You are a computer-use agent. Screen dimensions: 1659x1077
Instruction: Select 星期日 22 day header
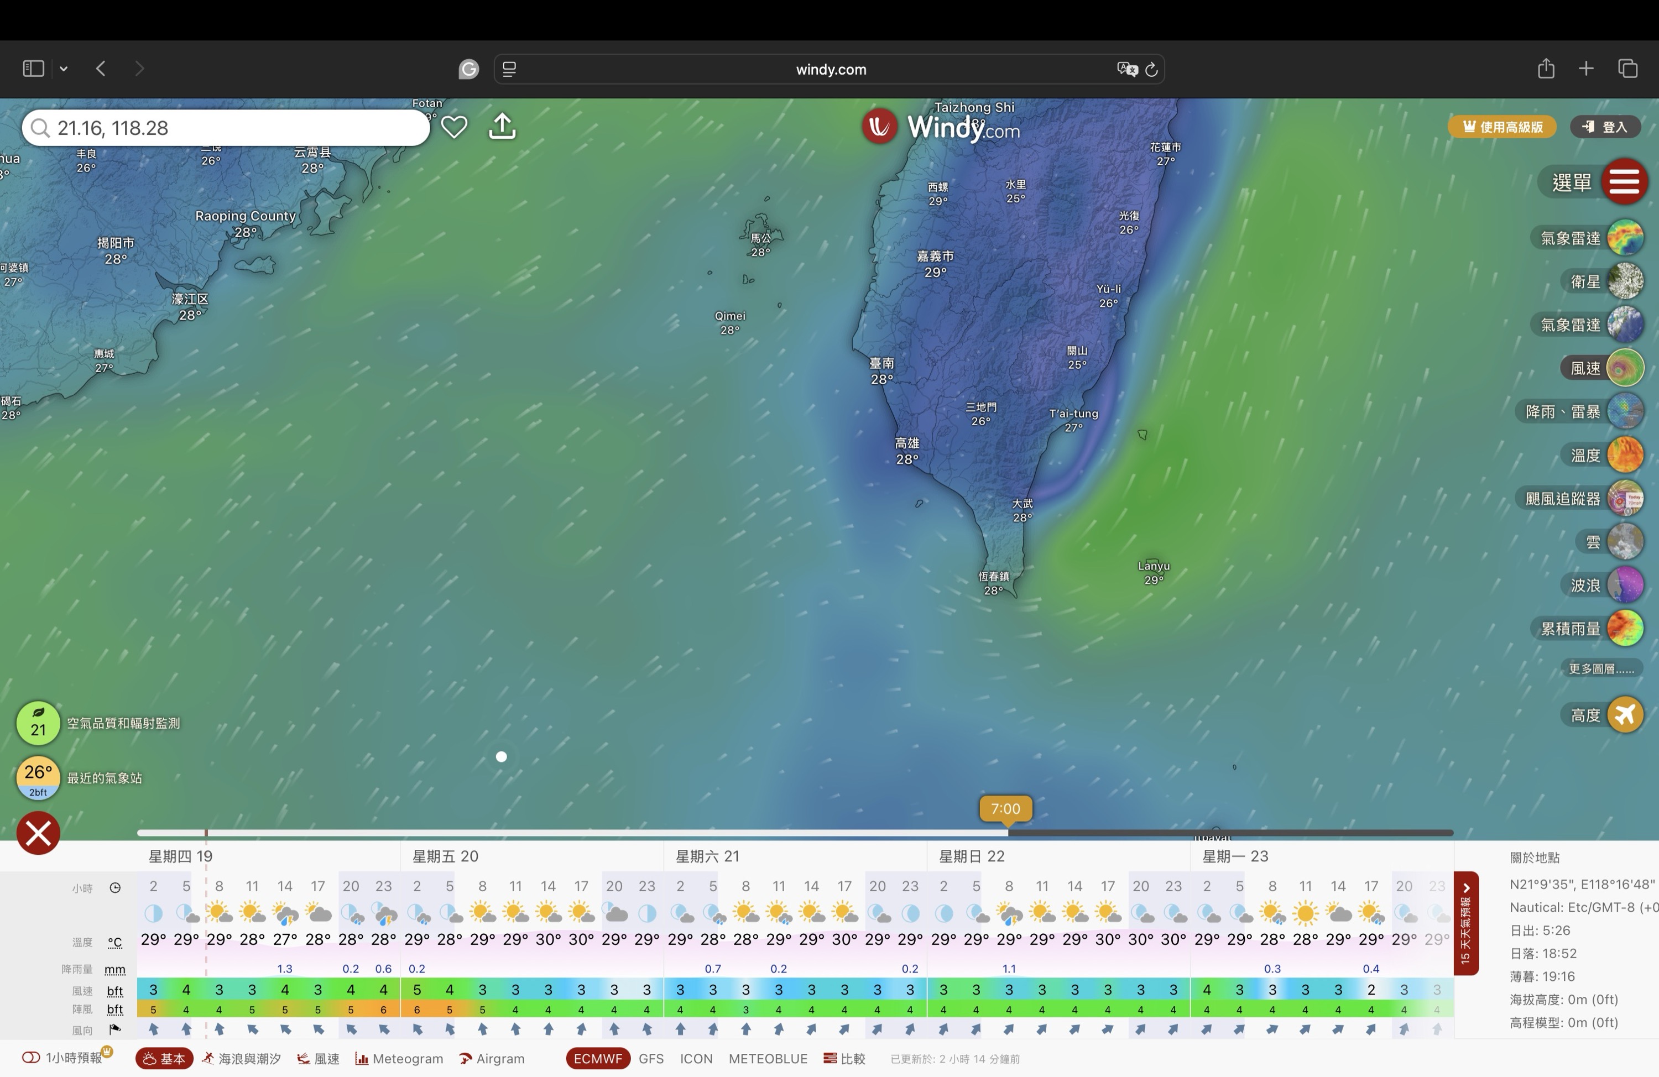pyautogui.click(x=972, y=856)
